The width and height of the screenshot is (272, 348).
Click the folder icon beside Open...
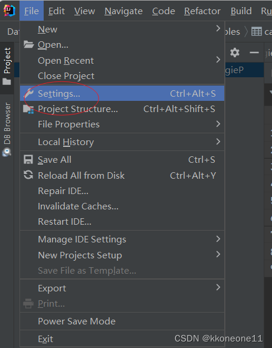[29, 45]
